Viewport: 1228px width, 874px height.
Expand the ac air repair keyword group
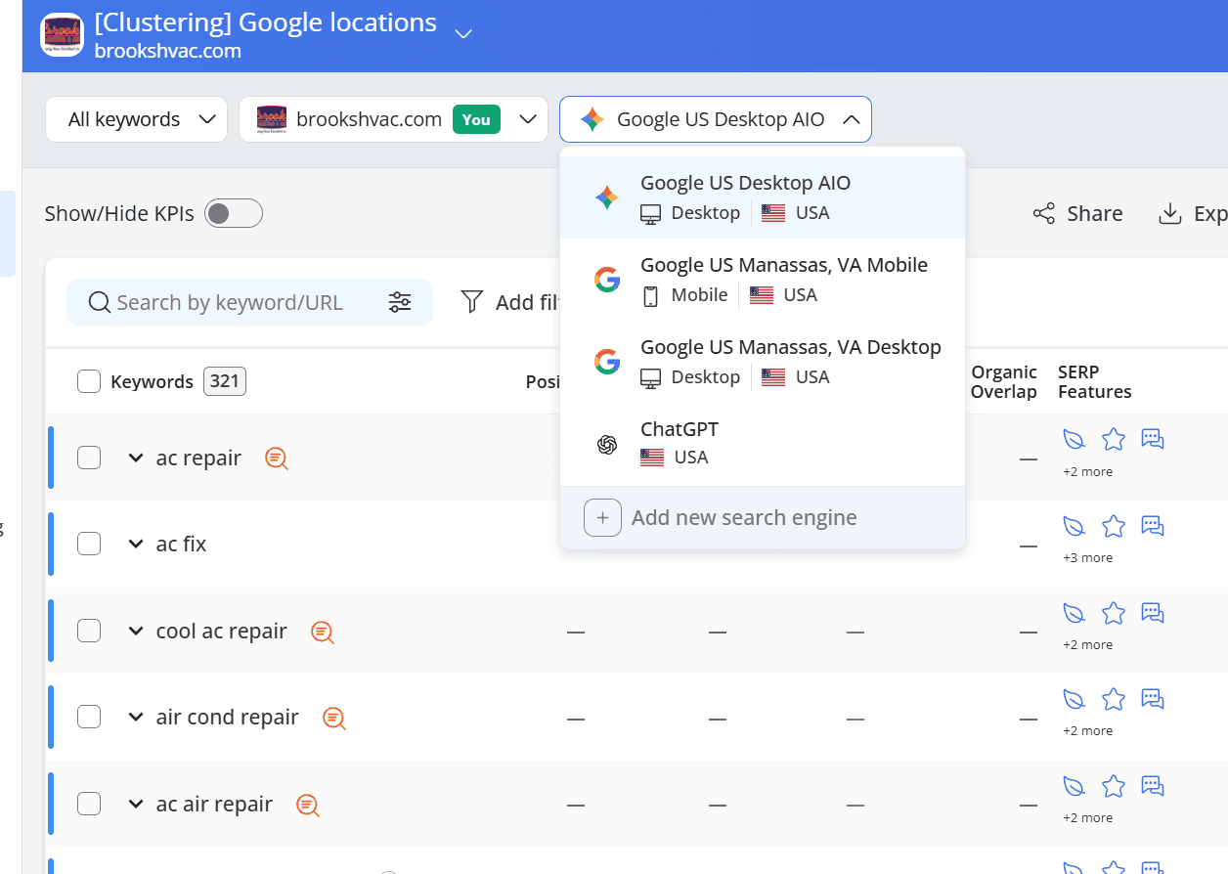point(136,804)
